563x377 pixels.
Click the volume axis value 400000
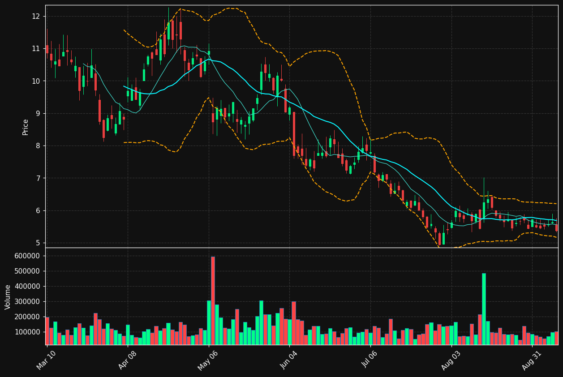[x=27, y=287]
